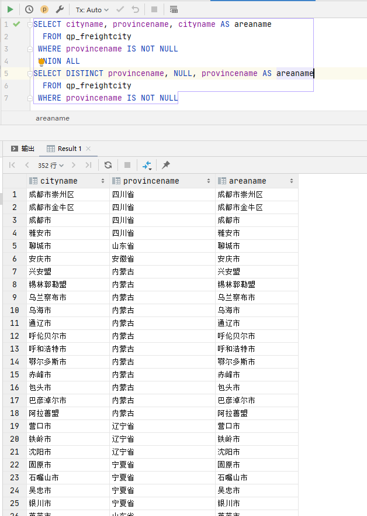Click areaname cell 乌海市 in row 10
Image resolution: width=367 pixels, height=516 pixels.
pyautogui.click(x=257, y=310)
